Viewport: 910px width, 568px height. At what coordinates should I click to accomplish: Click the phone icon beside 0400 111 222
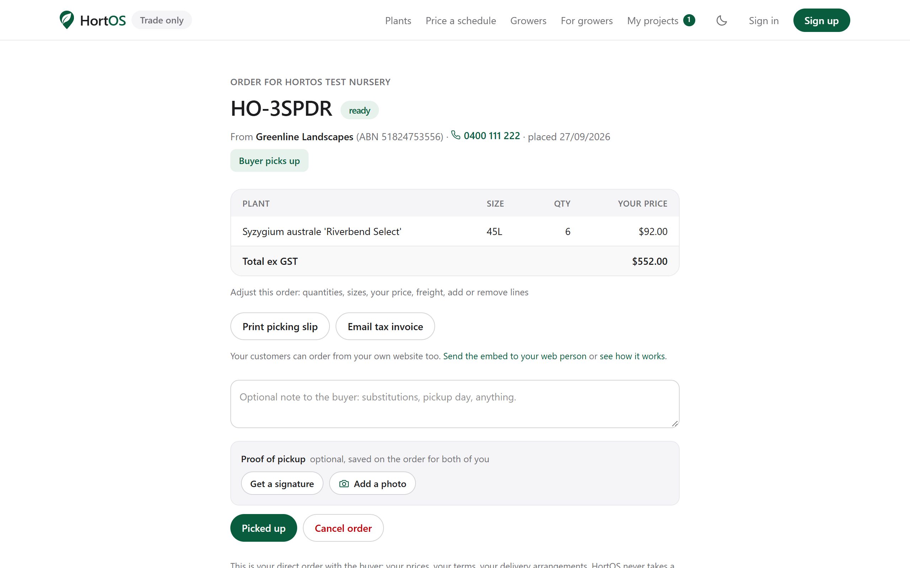point(455,135)
